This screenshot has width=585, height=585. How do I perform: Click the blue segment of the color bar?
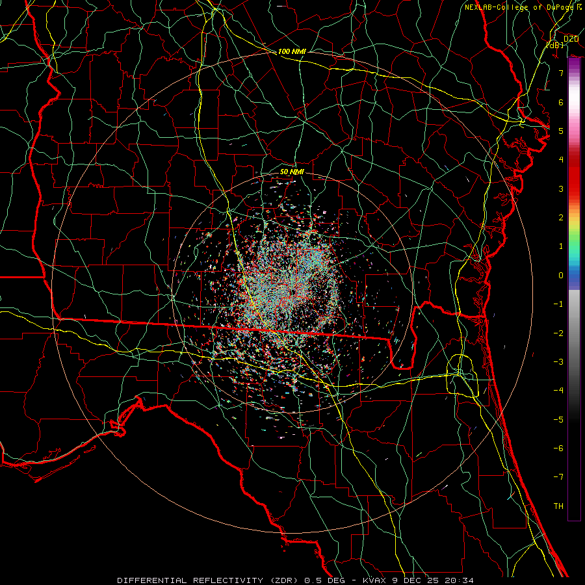click(574, 276)
